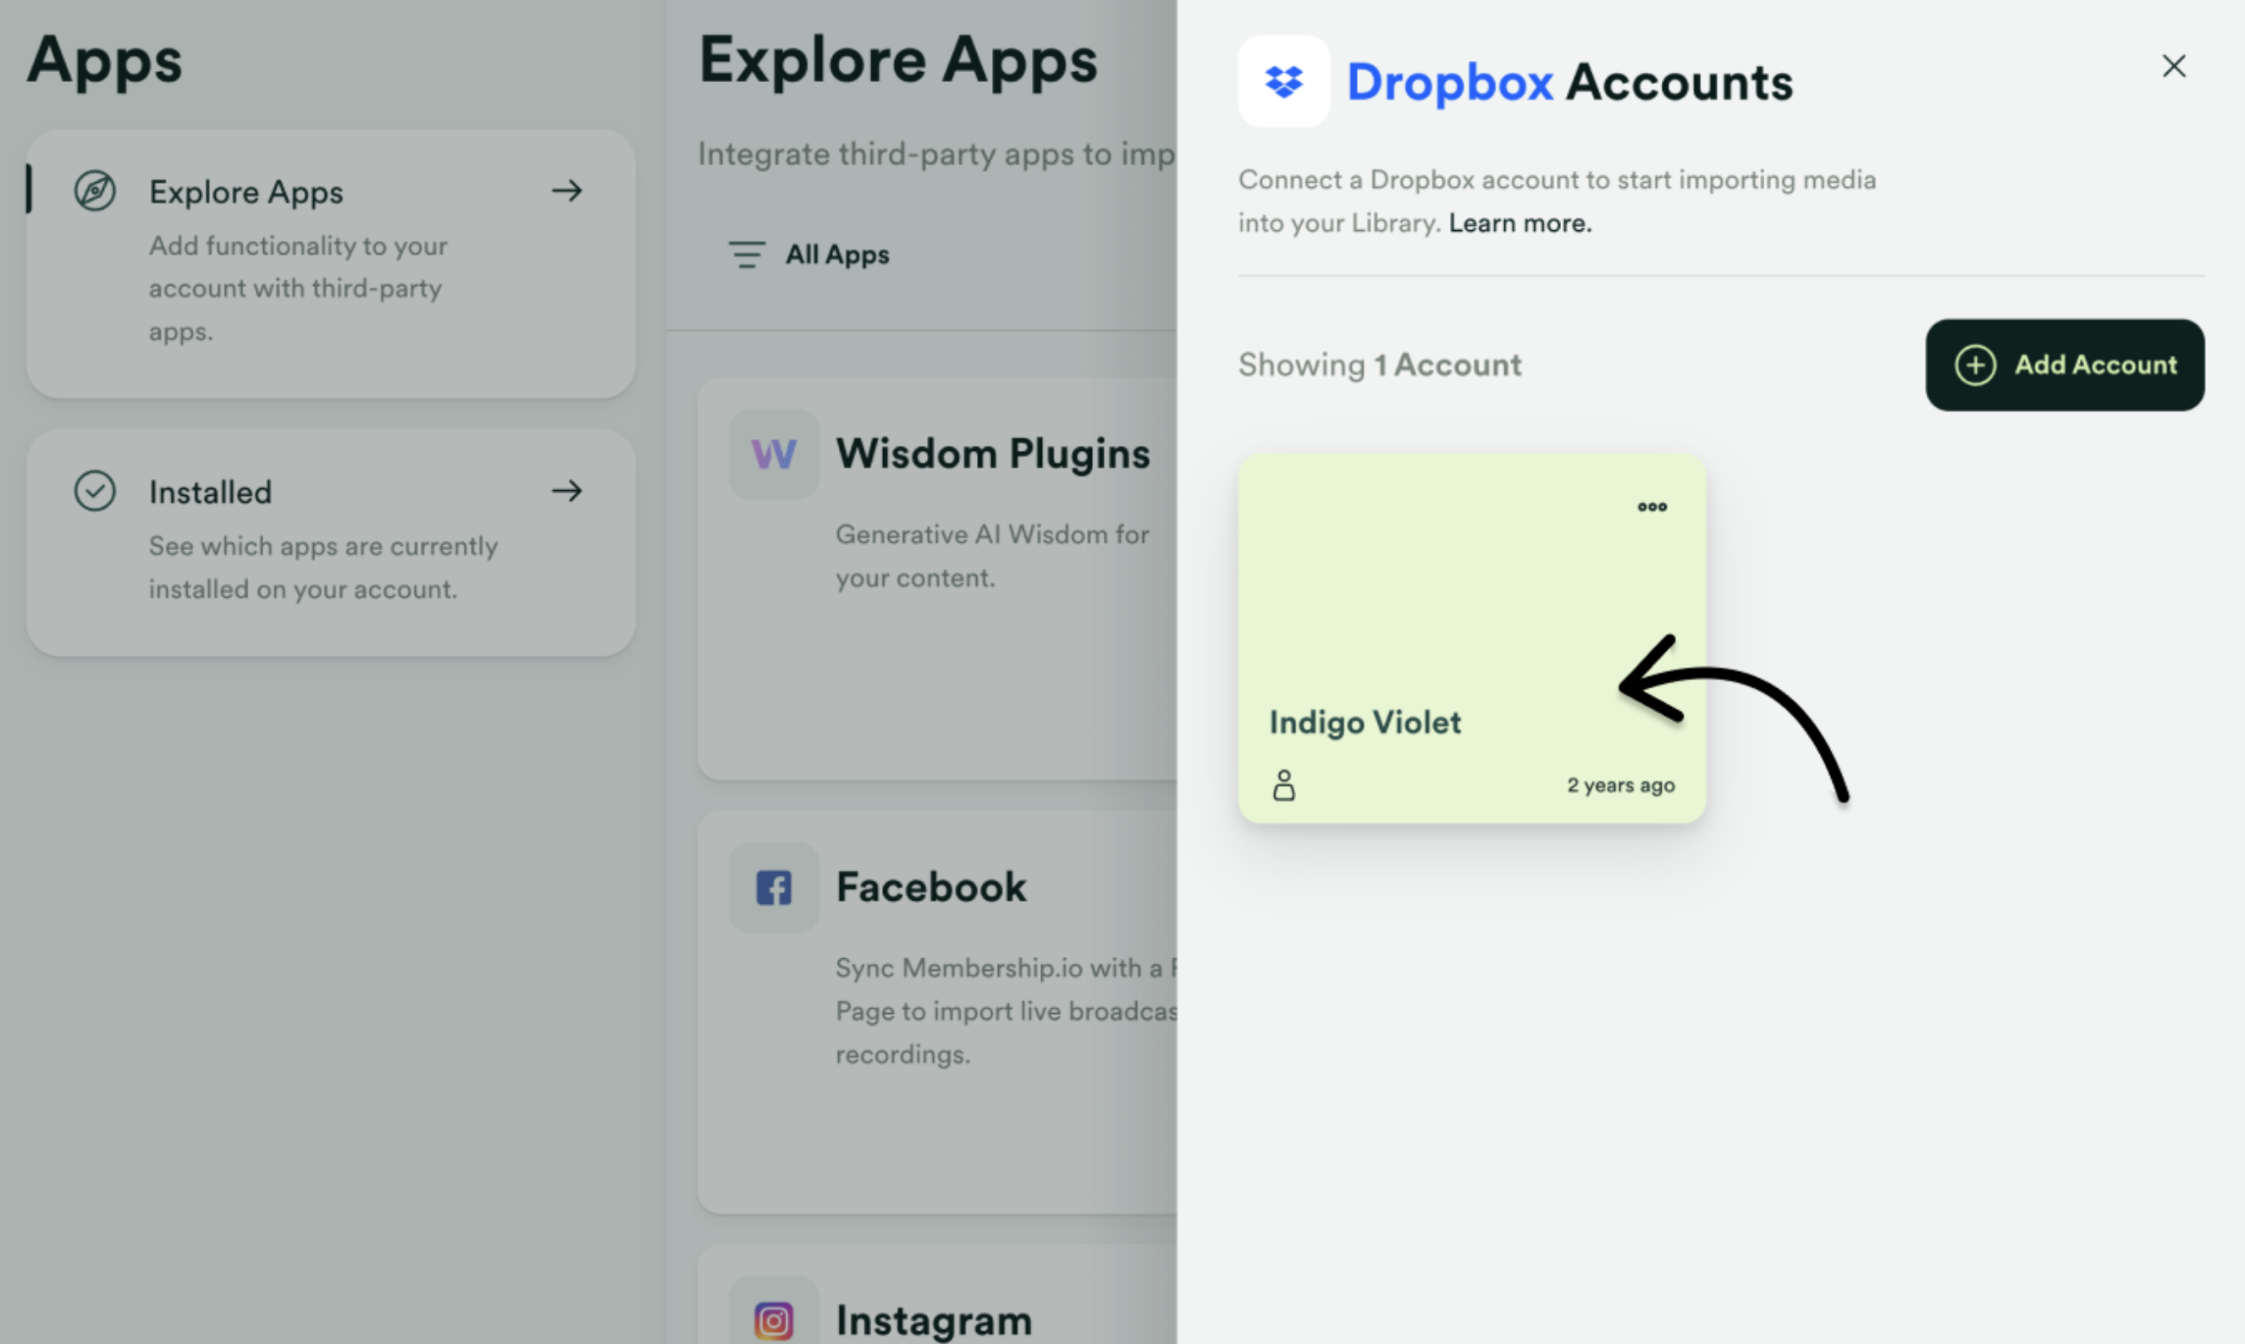Click the 2 years ago timestamp
2245x1344 pixels.
click(1620, 785)
